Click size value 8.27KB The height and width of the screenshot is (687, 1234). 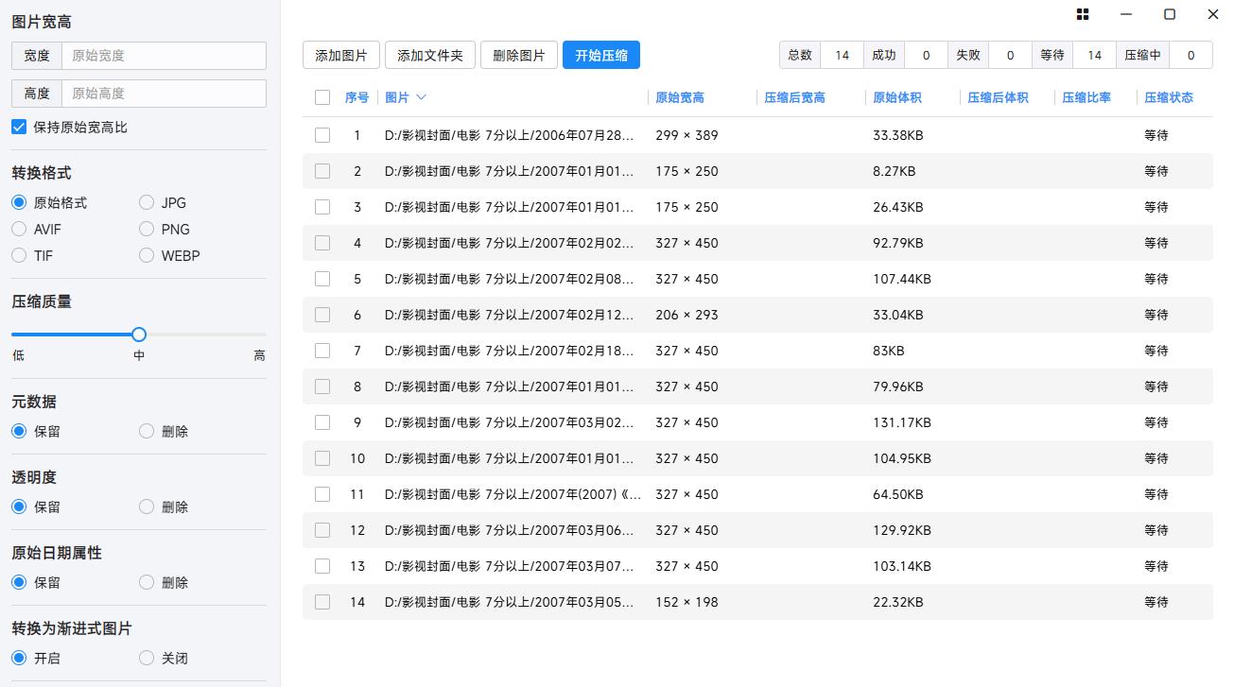pos(895,171)
